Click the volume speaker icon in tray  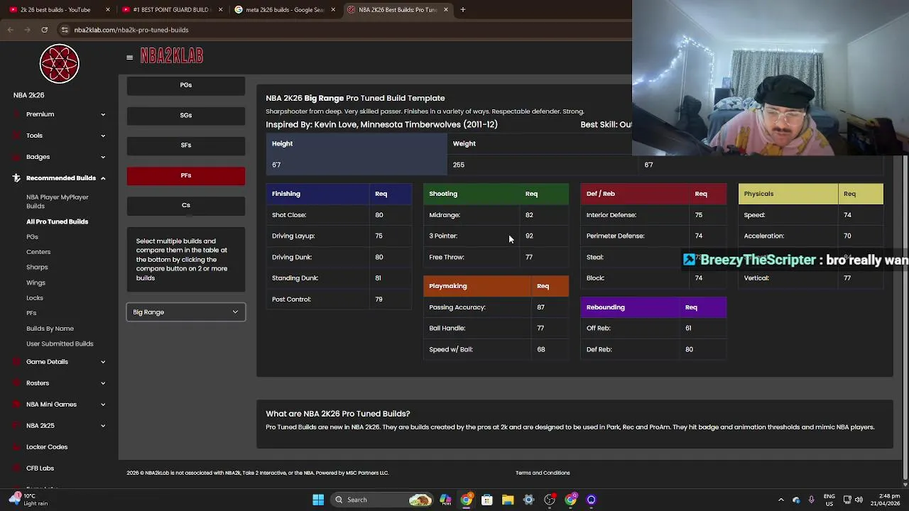click(859, 500)
